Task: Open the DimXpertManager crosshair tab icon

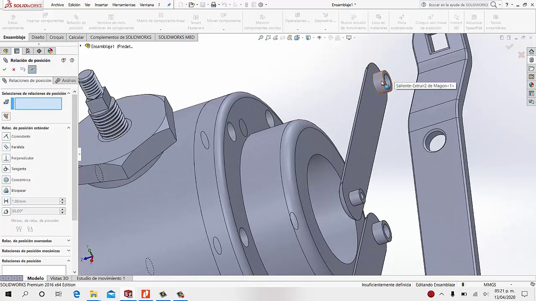Action: coord(39,51)
